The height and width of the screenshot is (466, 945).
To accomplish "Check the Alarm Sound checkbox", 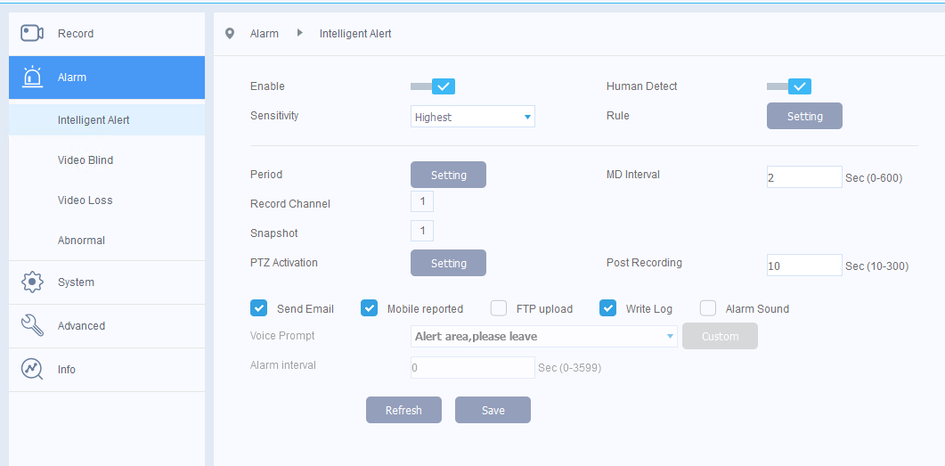I will click(708, 308).
